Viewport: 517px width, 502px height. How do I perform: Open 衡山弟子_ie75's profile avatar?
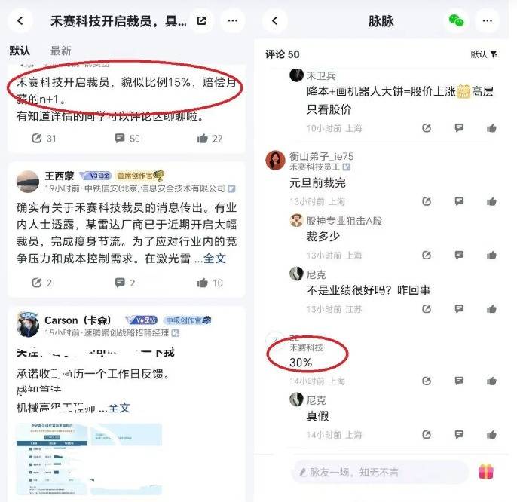pos(275,161)
